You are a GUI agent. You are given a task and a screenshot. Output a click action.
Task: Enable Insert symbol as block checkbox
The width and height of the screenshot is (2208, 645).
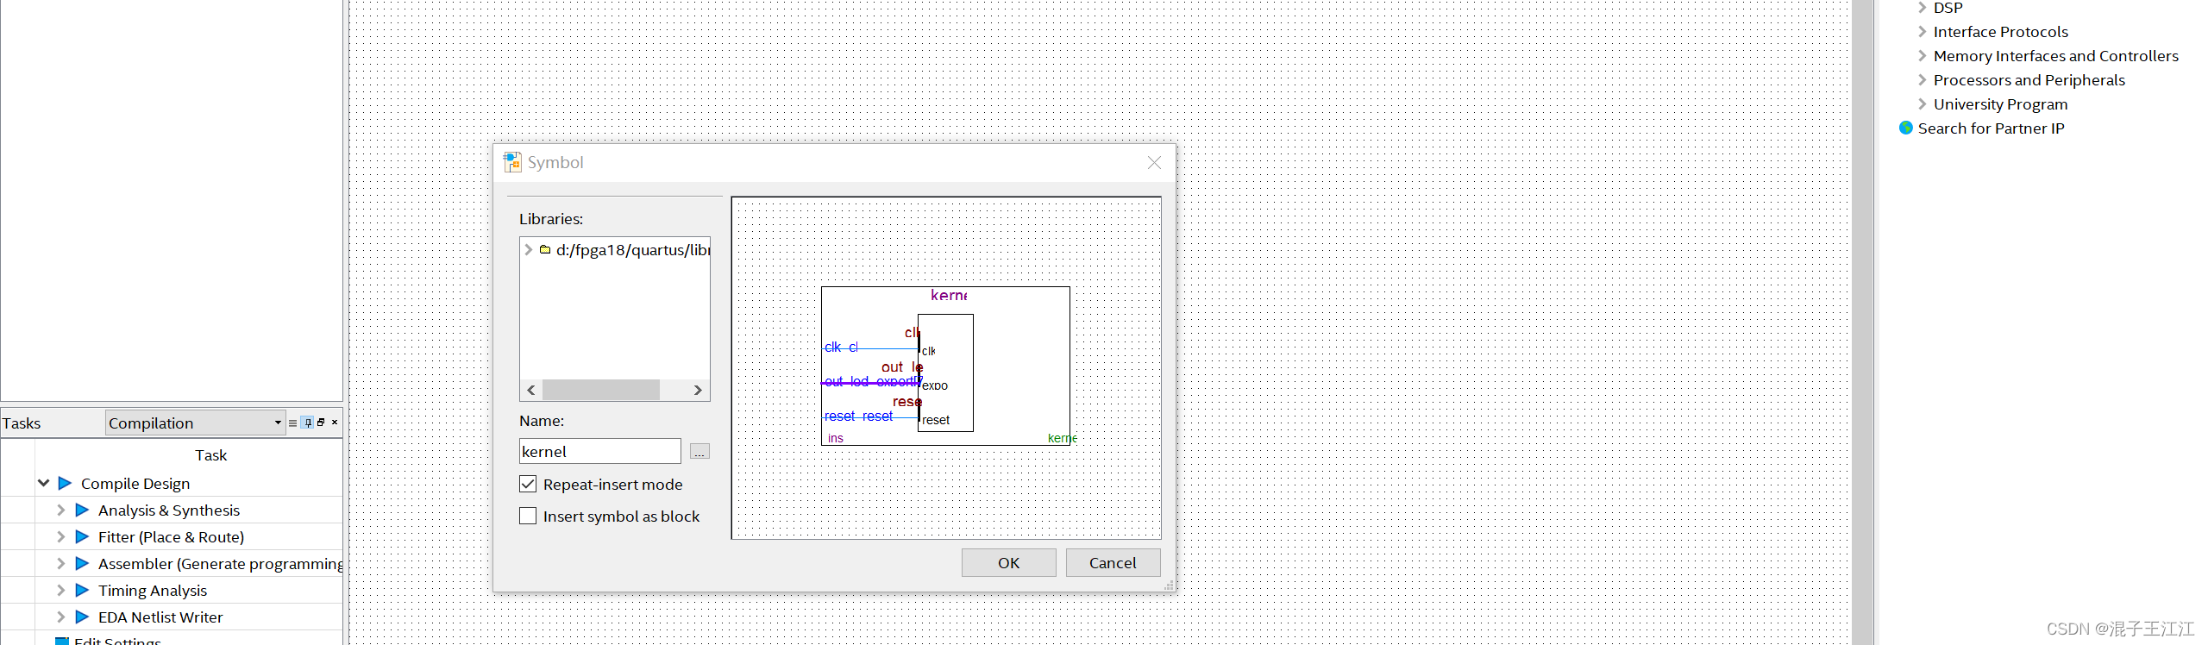528,516
